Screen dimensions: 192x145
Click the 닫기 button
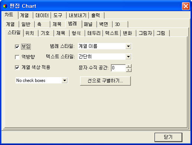168,137
